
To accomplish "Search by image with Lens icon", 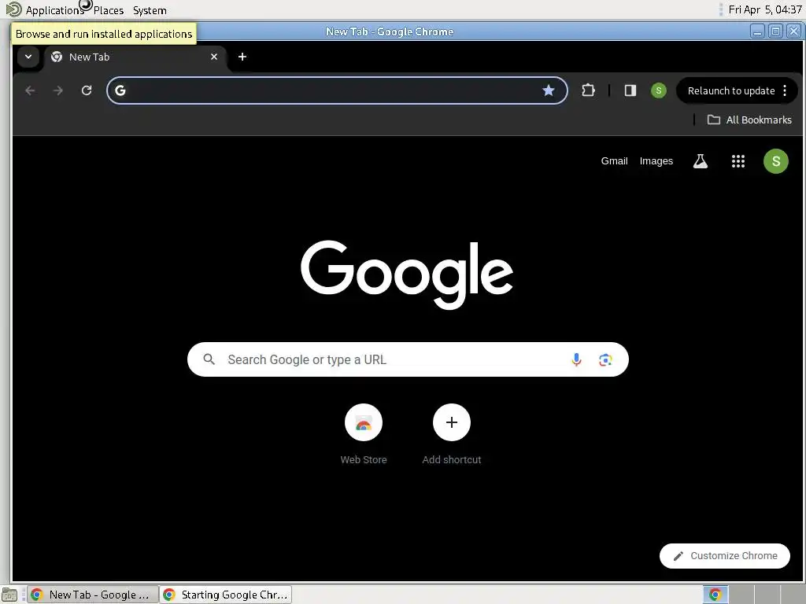I will 605,359.
